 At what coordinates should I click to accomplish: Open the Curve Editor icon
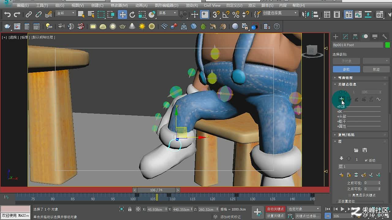[358, 14]
